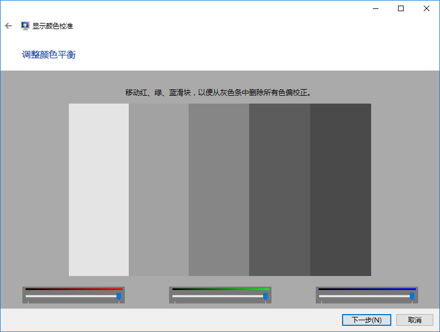Click the Display Color Calibration monitor icon
Screen dimensions: 440x332
click(25, 26)
